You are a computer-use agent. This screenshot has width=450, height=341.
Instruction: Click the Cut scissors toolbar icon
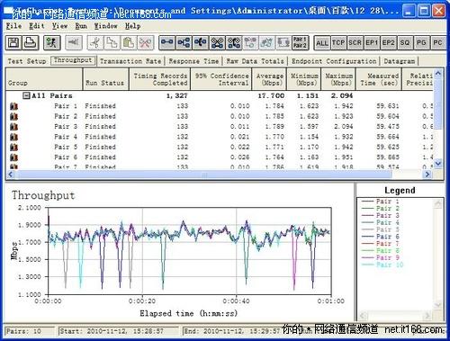pos(95,43)
